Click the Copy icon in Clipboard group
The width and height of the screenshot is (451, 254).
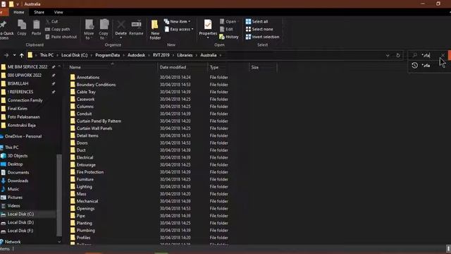pos(22,28)
